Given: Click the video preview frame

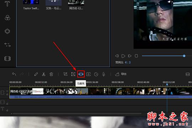Looking at the screenshot, I should 163,24.
